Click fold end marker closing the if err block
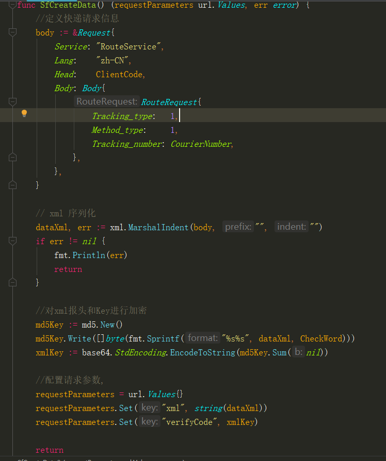The width and height of the screenshot is (386, 461). [x=12, y=283]
